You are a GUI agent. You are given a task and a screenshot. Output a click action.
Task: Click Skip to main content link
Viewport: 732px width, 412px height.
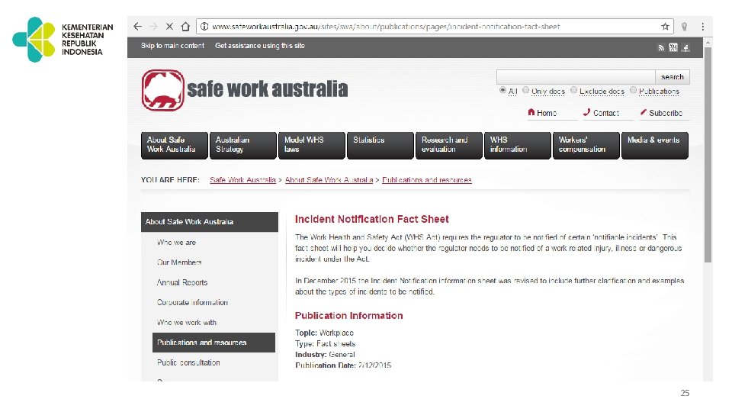click(x=173, y=46)
